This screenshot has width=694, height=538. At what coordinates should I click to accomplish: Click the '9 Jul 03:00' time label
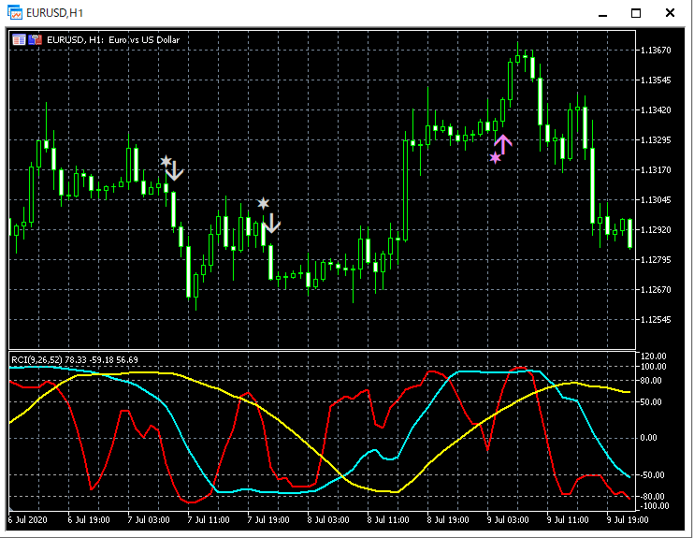coord(508,519)
